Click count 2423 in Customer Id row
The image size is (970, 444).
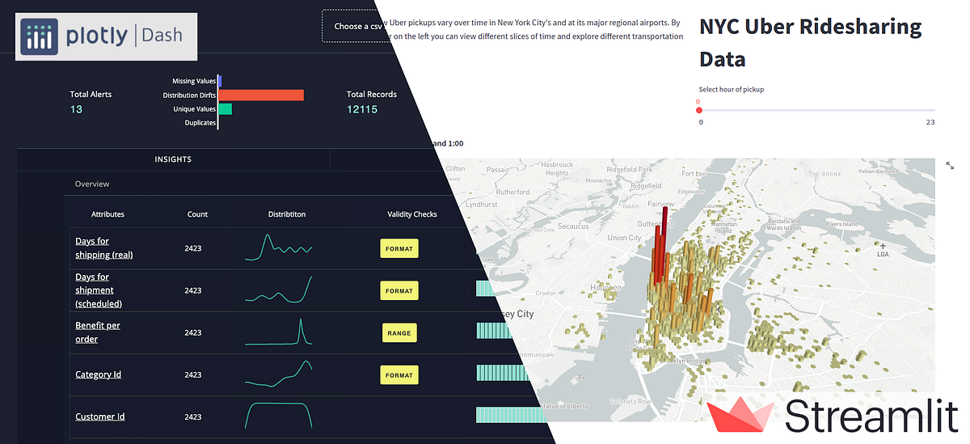pos(193,417)
